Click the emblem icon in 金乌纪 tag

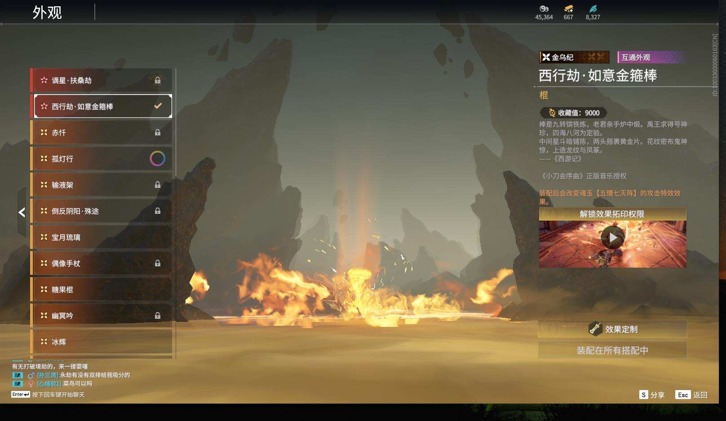coord(546,57)
